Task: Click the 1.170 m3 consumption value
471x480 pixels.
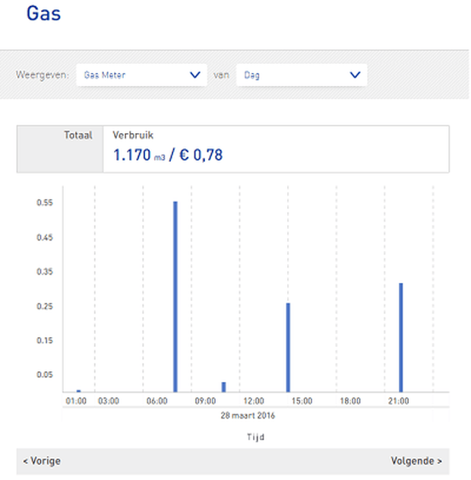Action: (139, 156)
